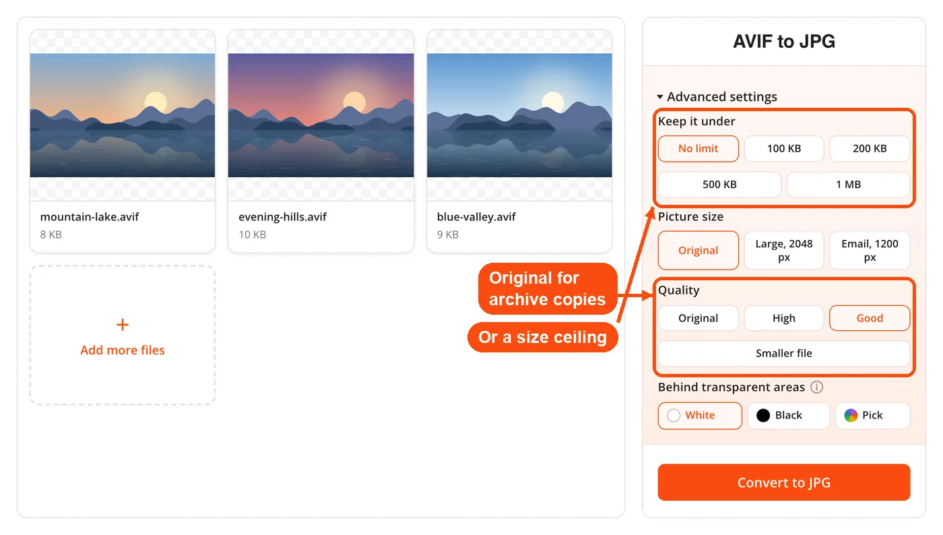
Task: Click the Convert to JPG button
Action: 784,482
